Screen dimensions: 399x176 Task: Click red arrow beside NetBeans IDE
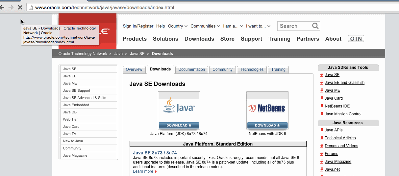[322, 106]
